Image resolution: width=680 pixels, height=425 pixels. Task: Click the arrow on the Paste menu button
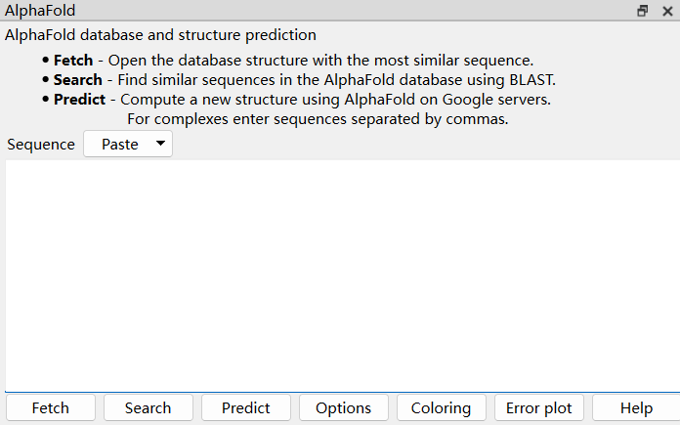pos(160,144)
